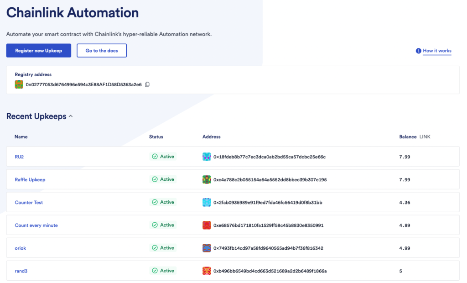Click the Chainlink Automation page heading
The width and height of the screenshot is (467, 283).
[x=73, y=13]
